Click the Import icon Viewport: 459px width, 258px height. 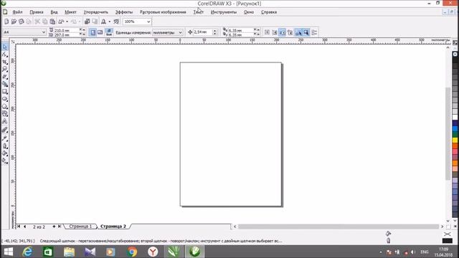click(87, 21)
